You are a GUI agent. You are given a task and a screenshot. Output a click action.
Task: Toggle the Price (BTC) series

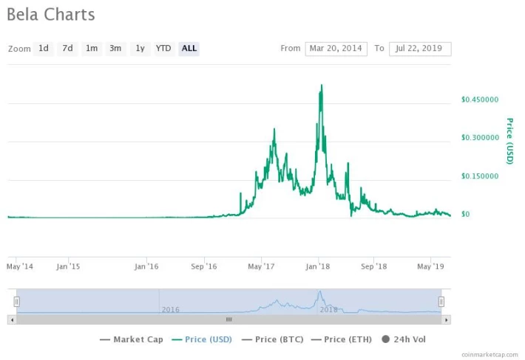[273, 339]
